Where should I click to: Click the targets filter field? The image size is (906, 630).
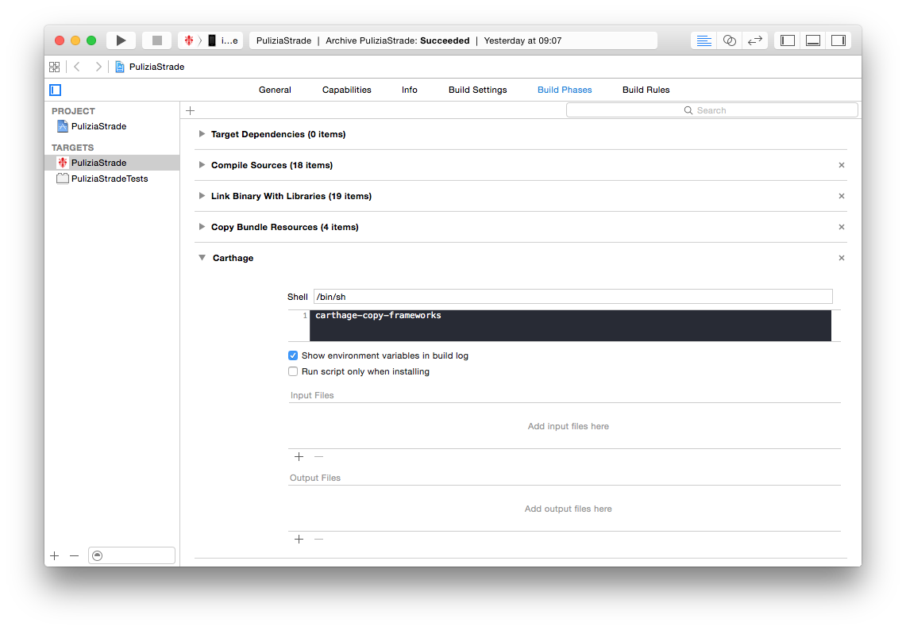(x=132, y=555)
